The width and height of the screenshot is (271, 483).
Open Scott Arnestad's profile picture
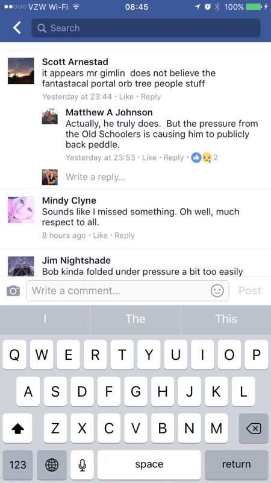[21, 71]
